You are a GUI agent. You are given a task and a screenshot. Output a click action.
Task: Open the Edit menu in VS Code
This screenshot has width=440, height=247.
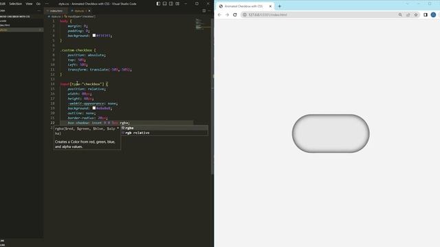point(3,3)
